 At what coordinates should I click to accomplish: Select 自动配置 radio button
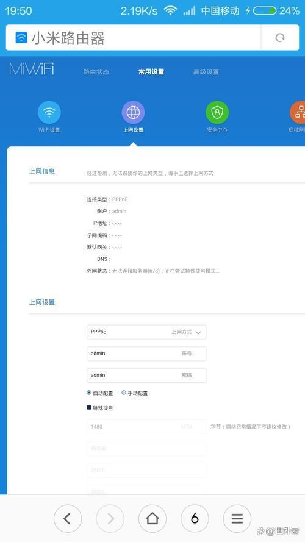pos(89,393)
